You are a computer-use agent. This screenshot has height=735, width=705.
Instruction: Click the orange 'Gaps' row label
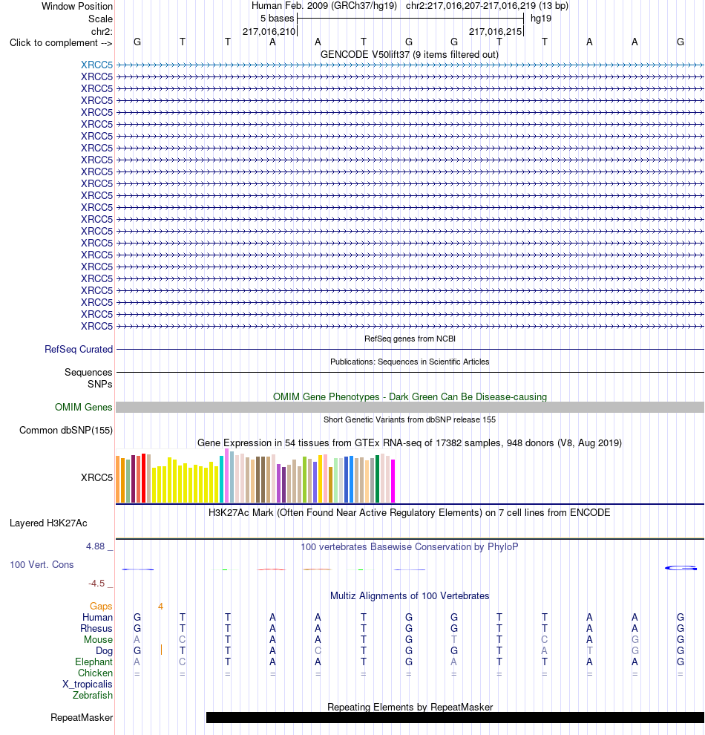101,606
